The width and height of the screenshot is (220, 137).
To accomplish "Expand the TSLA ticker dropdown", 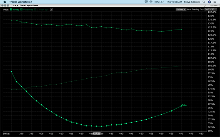I will point(14,6).
